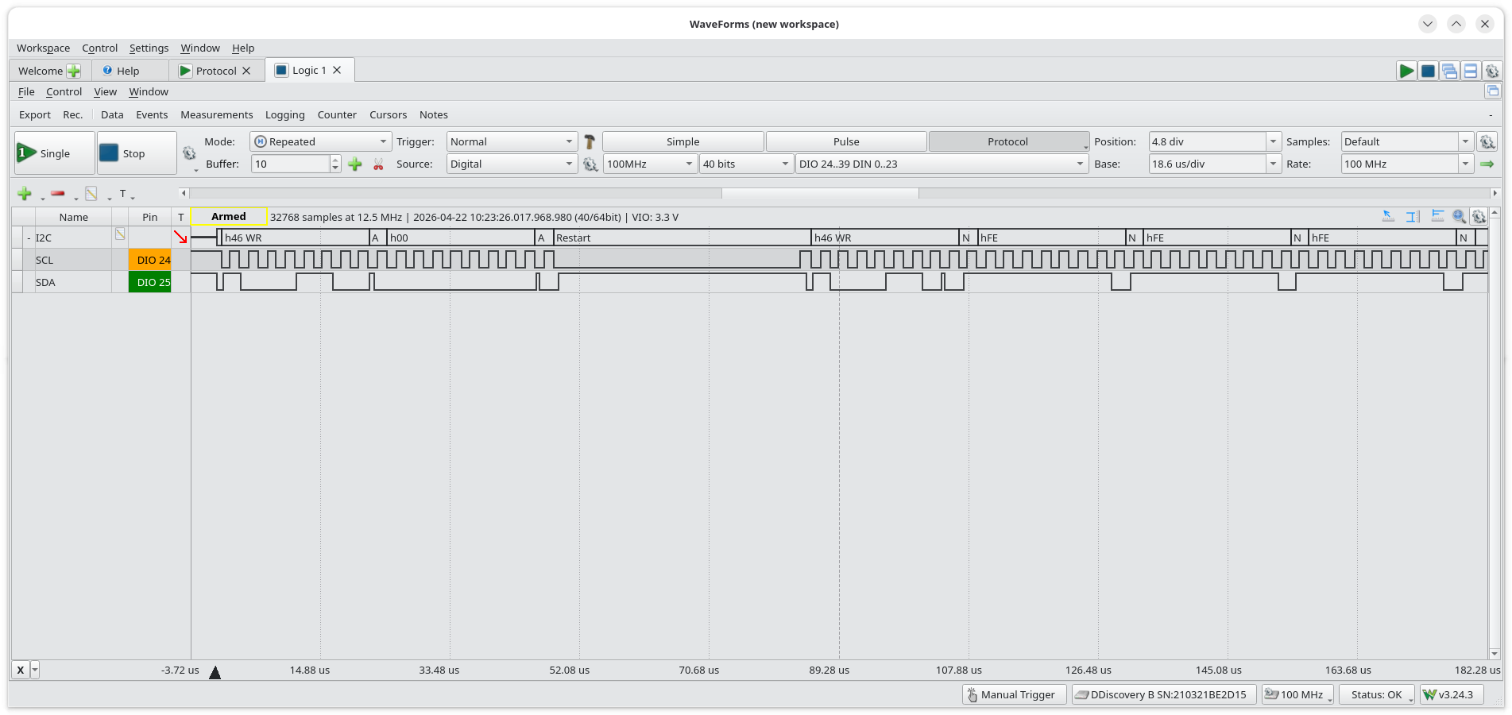The height and width of the screenshot is (715, 1512).
Task: Open the Measurements menu
Action: click(x=216, y=115)
